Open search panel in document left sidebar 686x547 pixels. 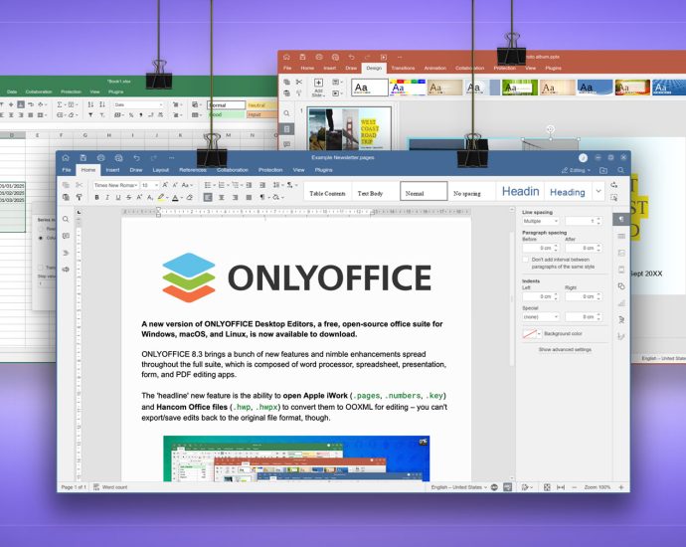[x=66, y=219]
